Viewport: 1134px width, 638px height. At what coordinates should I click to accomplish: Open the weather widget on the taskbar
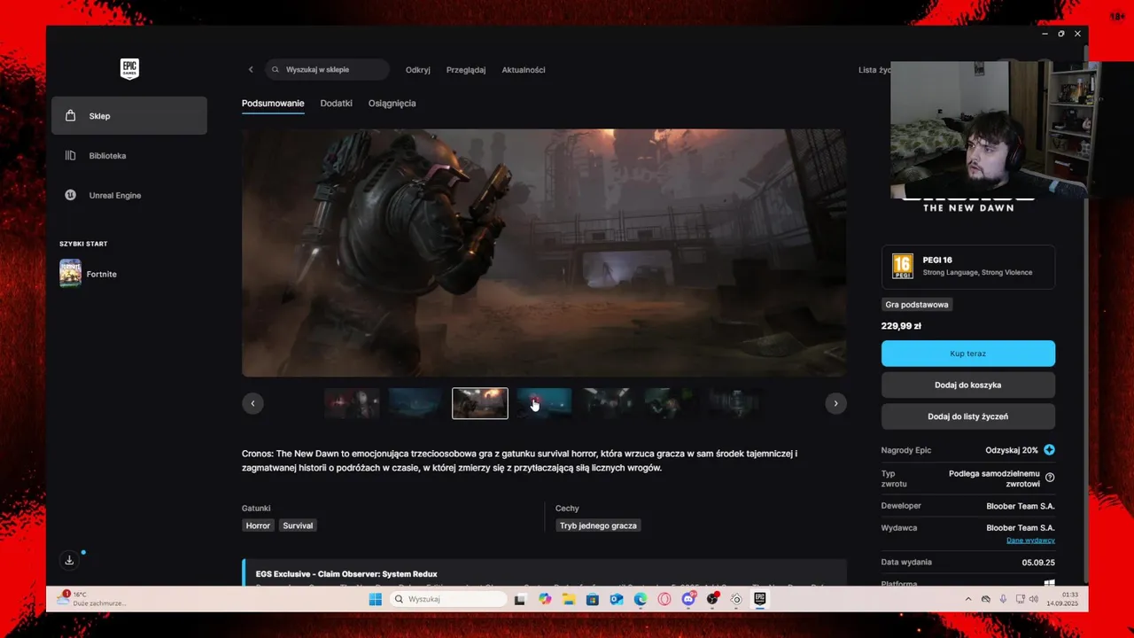93,599
